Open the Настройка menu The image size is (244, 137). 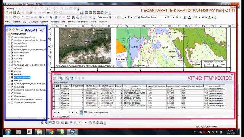pos(83,22)
